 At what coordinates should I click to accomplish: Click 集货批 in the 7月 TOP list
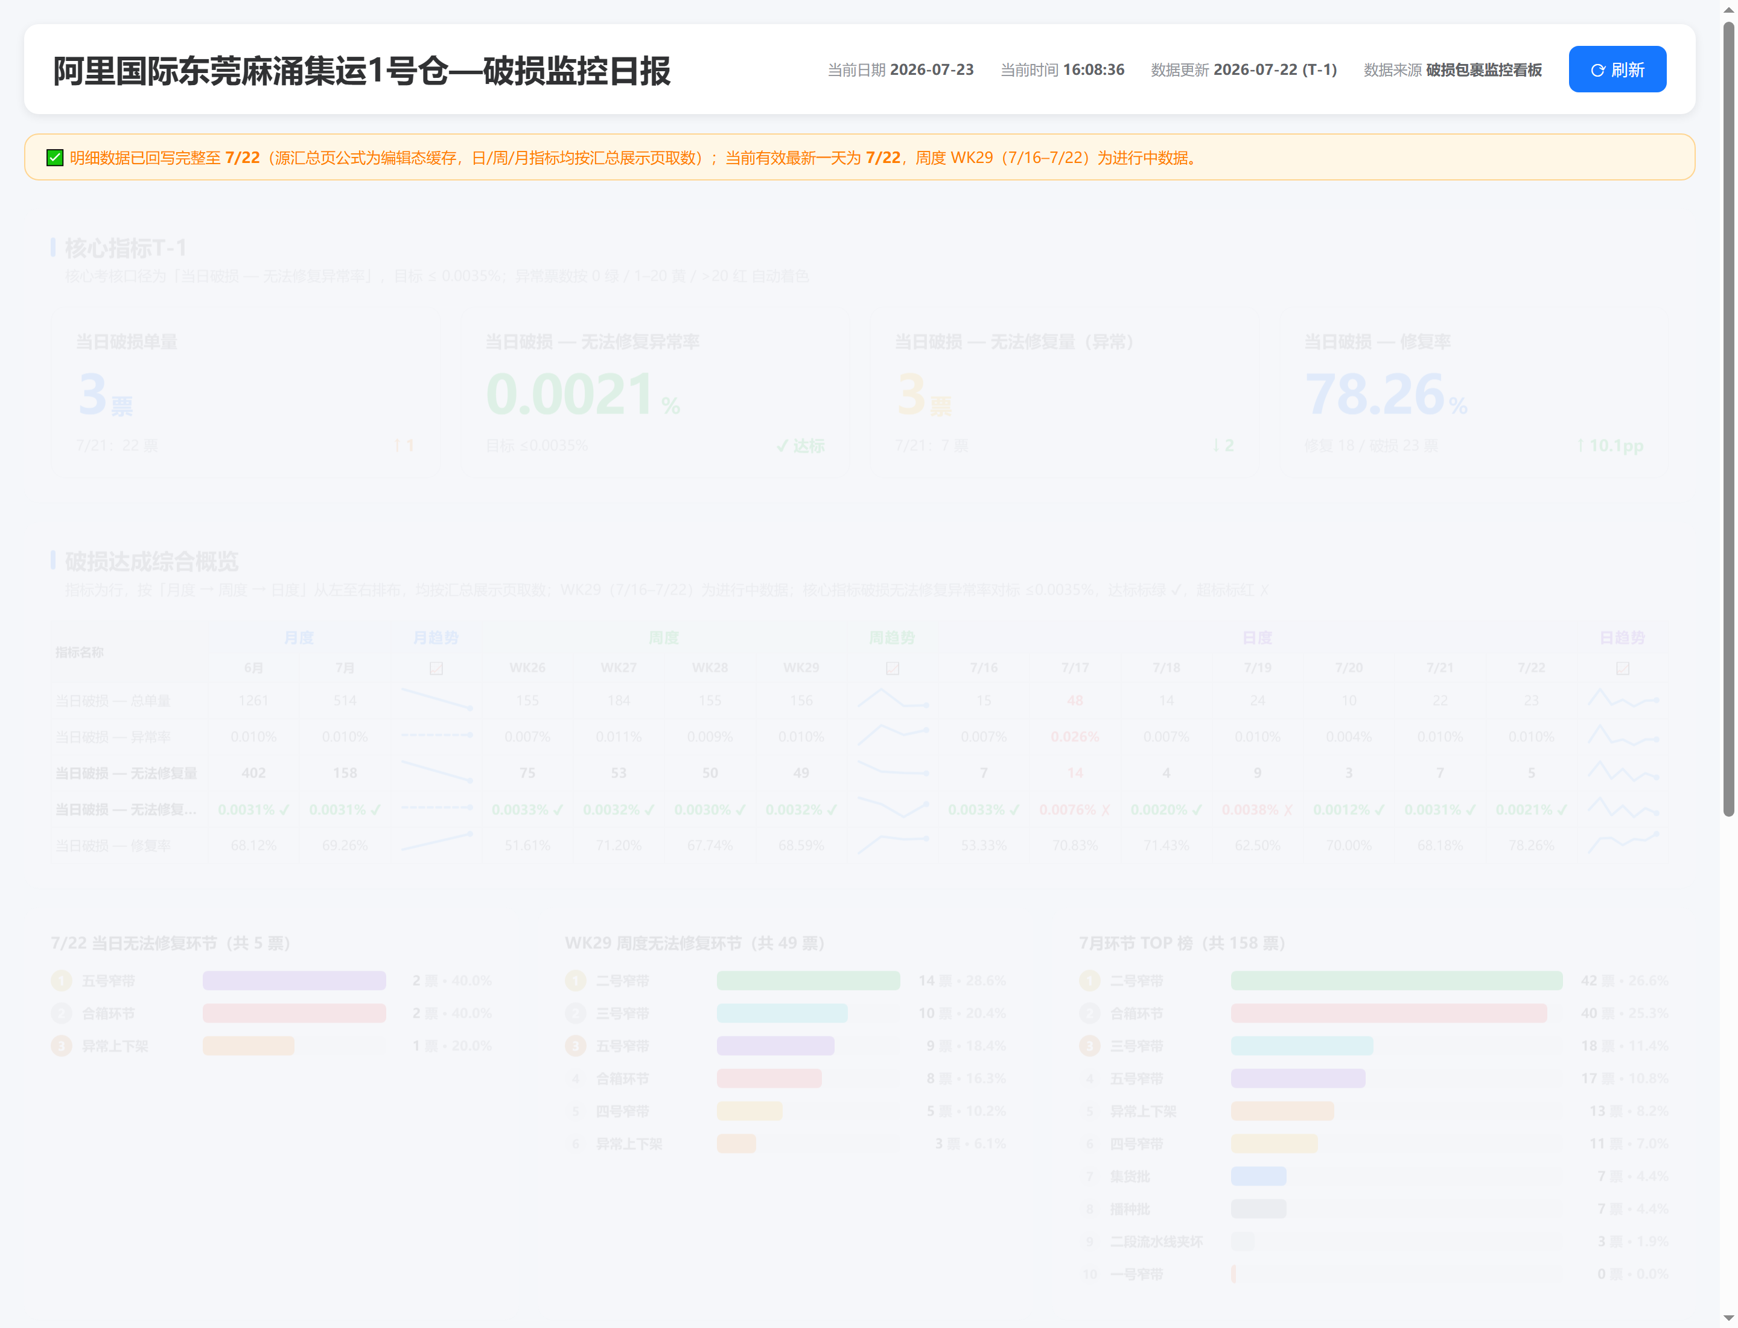tap(1130, 1177)
